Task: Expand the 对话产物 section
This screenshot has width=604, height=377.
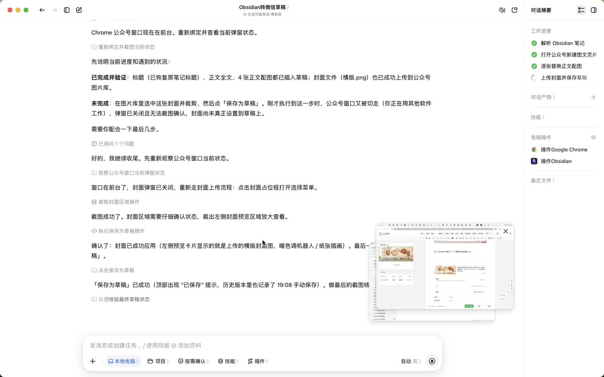Action: pyautogui.click(x=543, y=97)
